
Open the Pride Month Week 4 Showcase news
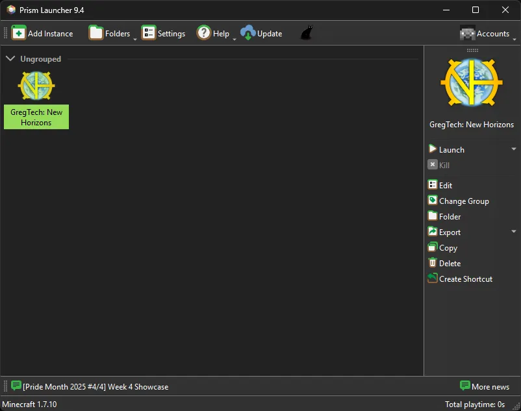pyautogui.click(x=94, y=386)
